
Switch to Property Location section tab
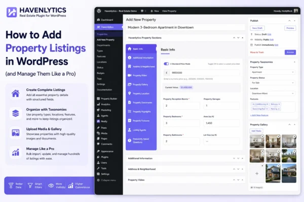click(x=141, y=93)
